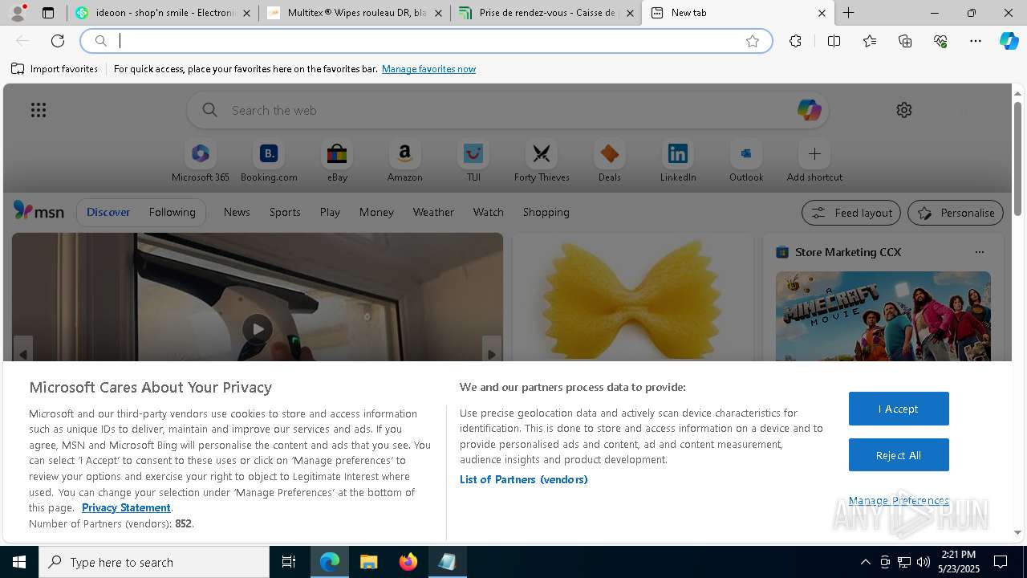
Task: Open the Forty Thieves shortcut
Action: [542, 161]
